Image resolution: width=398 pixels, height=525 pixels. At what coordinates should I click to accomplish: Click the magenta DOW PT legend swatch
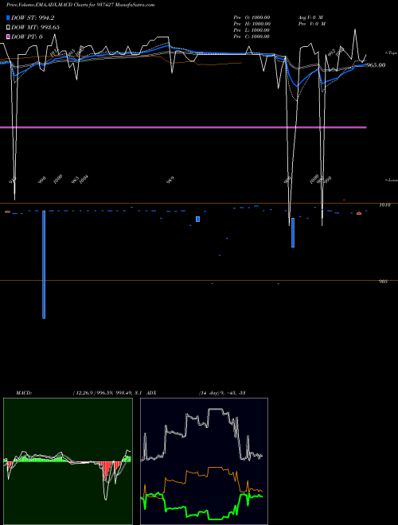coord(8,37)
